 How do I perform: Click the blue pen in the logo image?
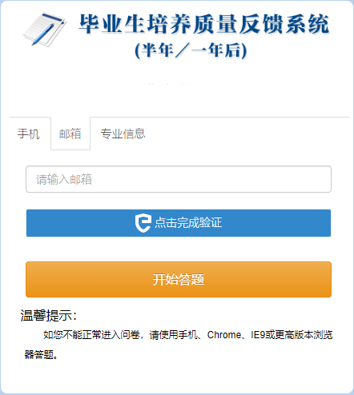(42, 35)
